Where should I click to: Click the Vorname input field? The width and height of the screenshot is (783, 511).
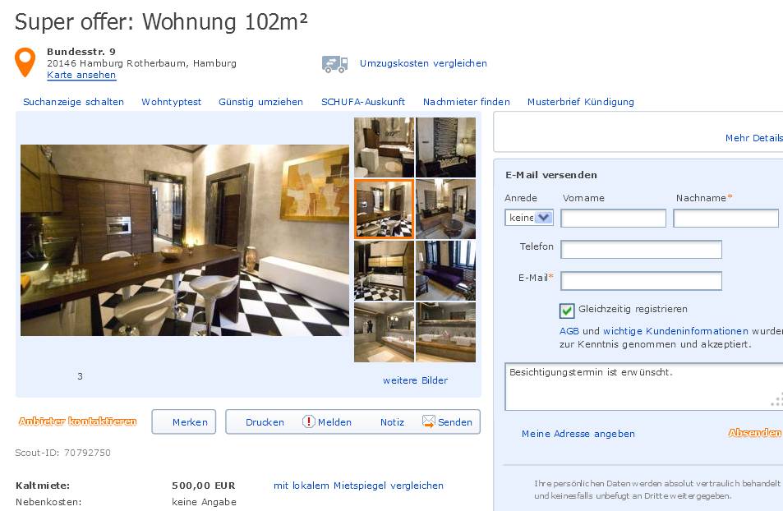tap(613, 219)
